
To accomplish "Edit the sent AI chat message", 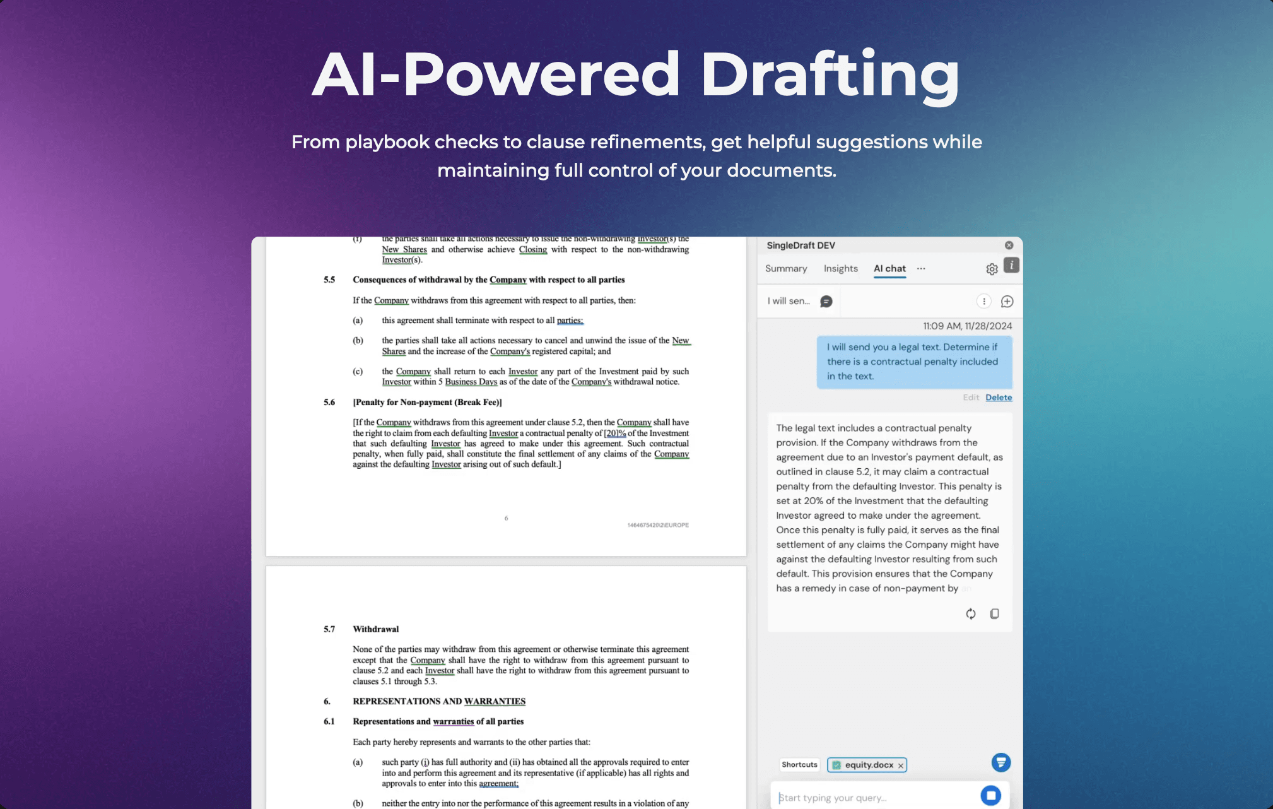I will point(971,397).
